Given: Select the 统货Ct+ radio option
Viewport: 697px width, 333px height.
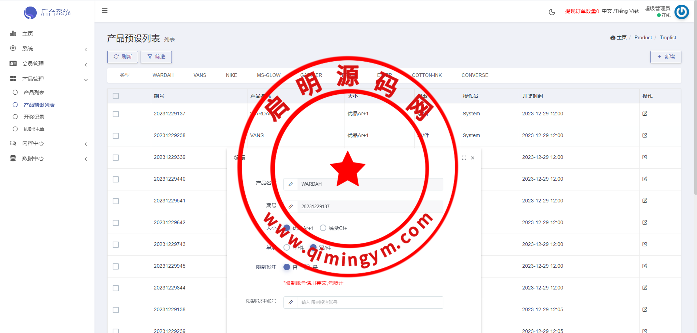Looking at the screenshot, I should click(x=323, y=228).
